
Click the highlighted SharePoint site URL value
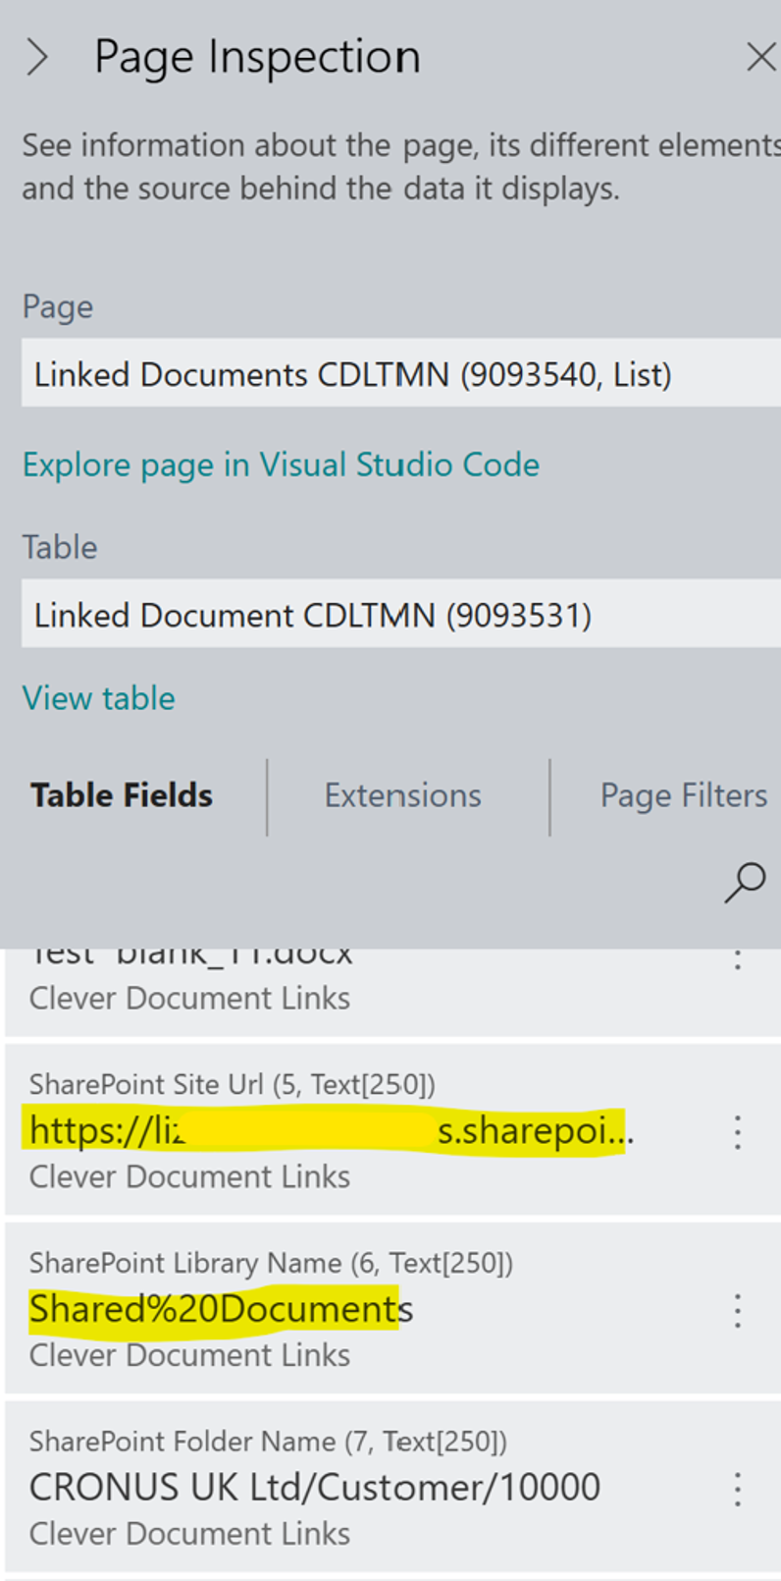pyautogui.click(x=329, y=1131)
